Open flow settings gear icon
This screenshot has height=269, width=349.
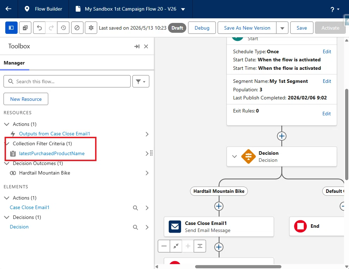[x=91, y=27]
